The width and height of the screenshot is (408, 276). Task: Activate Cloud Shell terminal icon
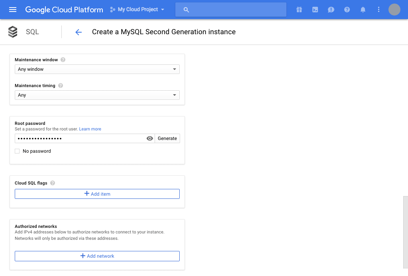click(315, 10)
